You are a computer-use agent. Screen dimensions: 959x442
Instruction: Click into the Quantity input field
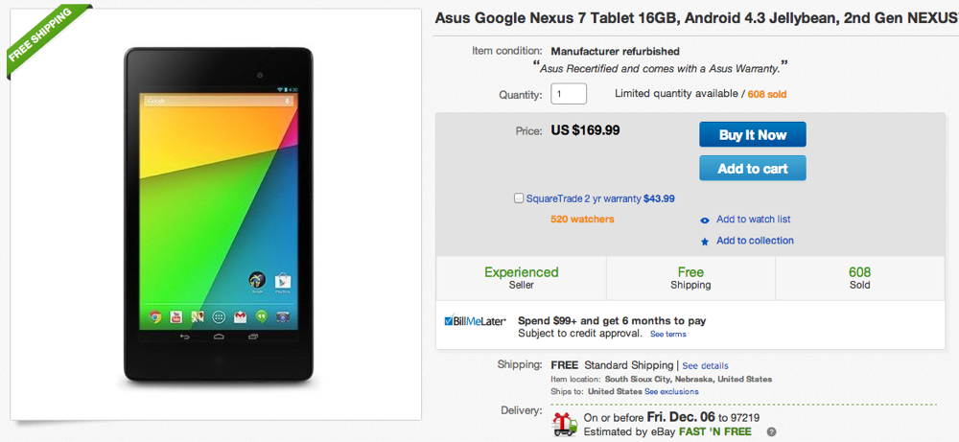point(569,94)
